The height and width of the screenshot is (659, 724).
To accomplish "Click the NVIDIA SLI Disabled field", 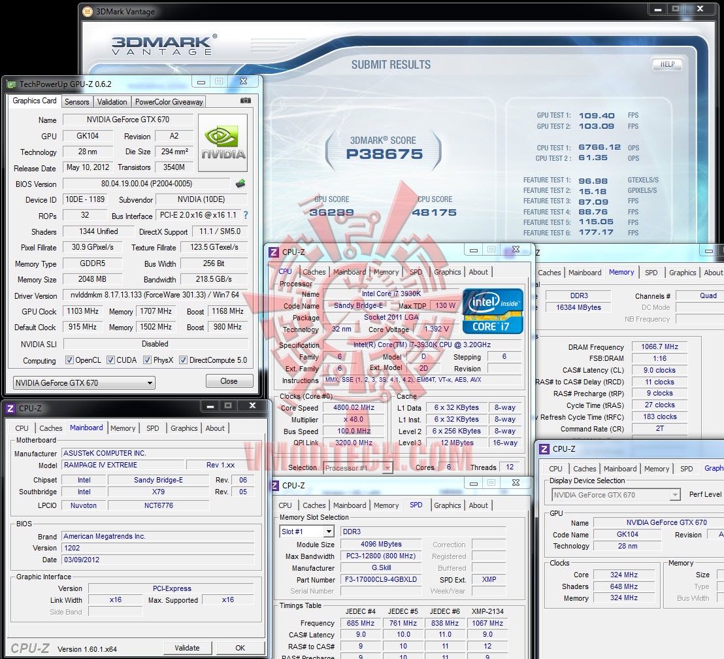I will point(155,344).
